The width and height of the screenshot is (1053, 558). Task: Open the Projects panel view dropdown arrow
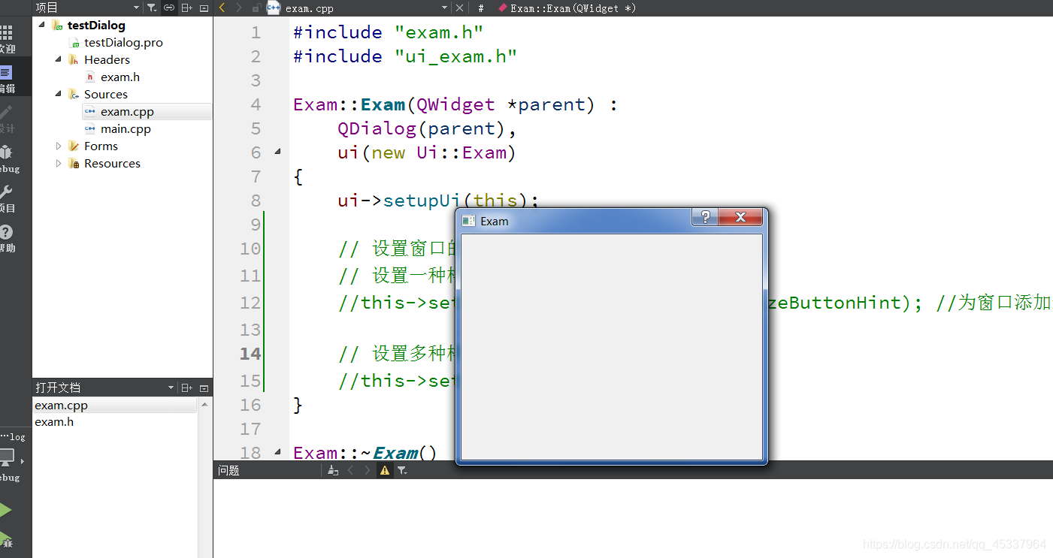[136, 8]
